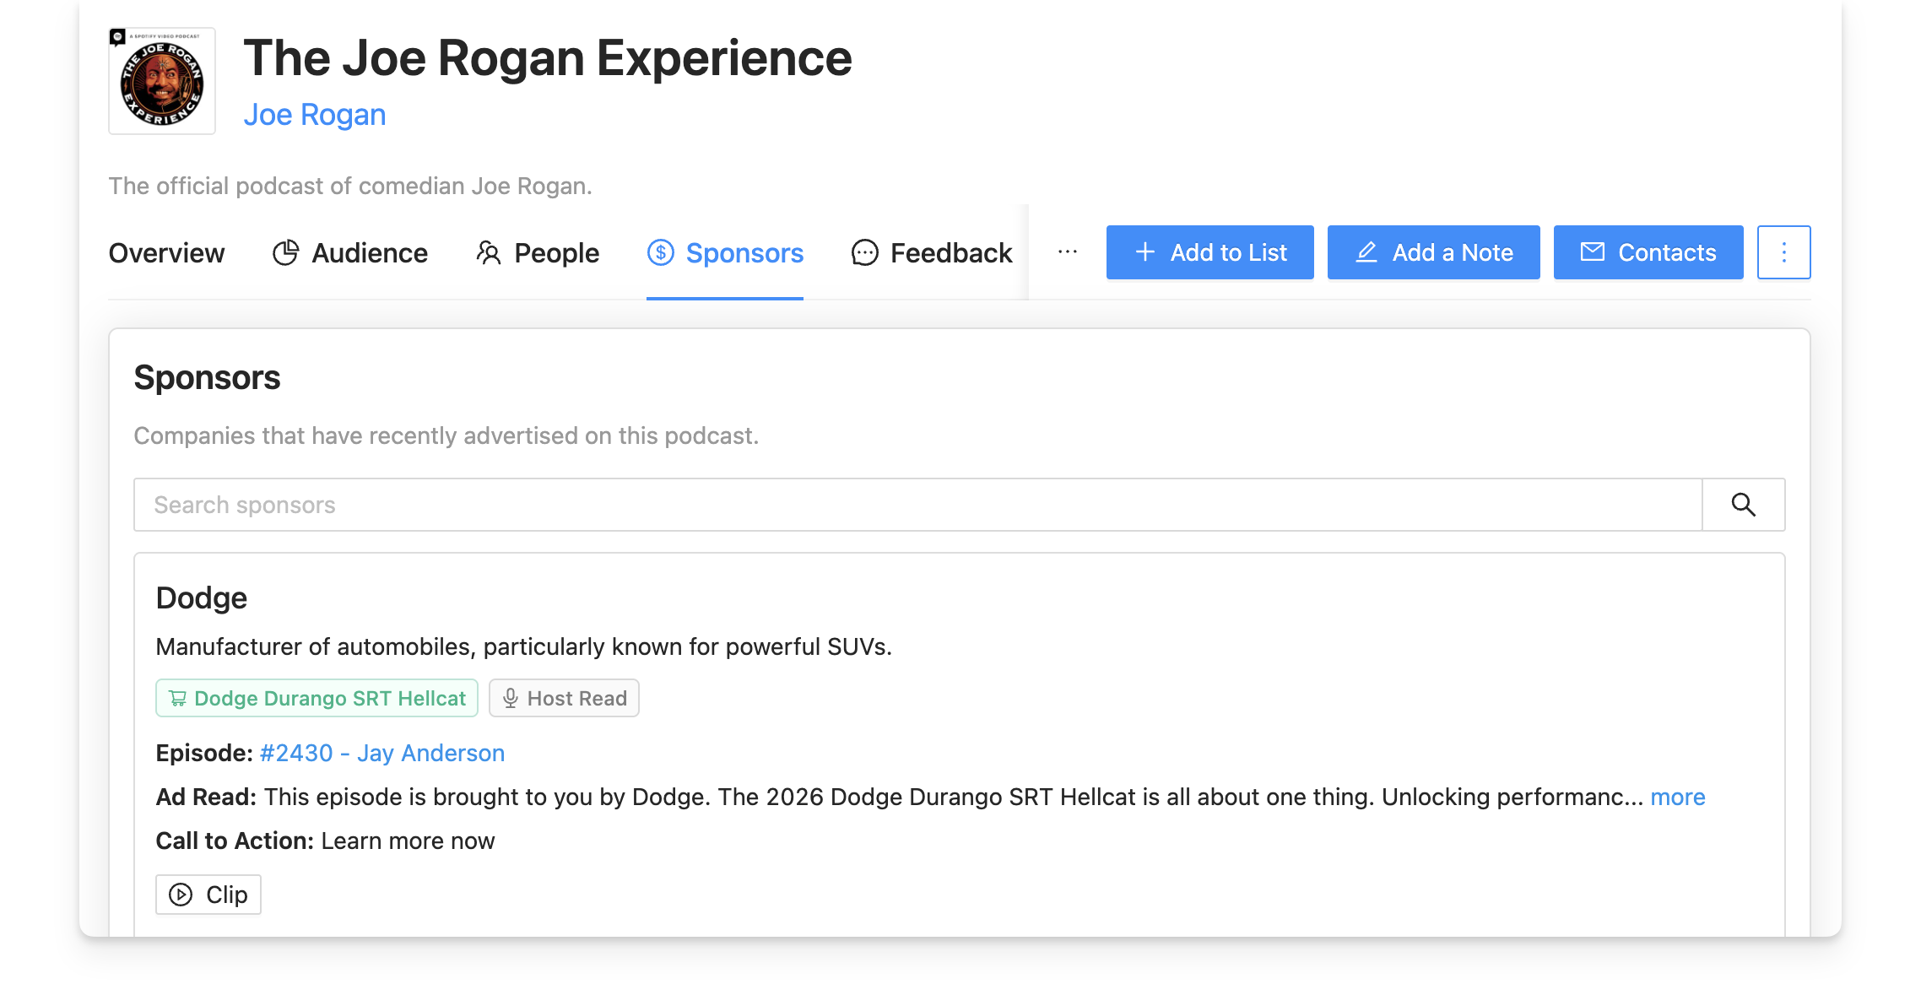Screen dimensions: 1921x984
Task: Click the play icon inside Clip button
Action: [x=181, y=894]
